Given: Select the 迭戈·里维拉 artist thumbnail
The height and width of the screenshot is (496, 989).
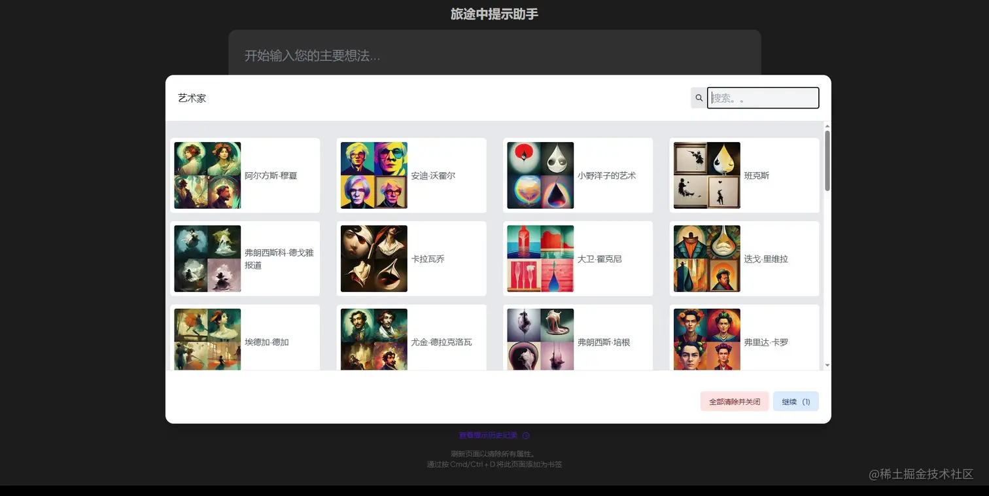Looking at the screenshot, I should tap(707, 258).
